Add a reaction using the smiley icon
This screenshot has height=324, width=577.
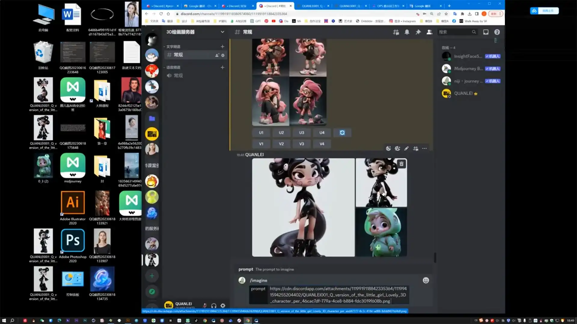pyautogui.click(x=388, y=148)
